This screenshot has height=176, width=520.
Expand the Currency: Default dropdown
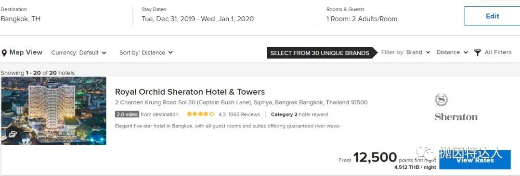click(x=78, y=53)
